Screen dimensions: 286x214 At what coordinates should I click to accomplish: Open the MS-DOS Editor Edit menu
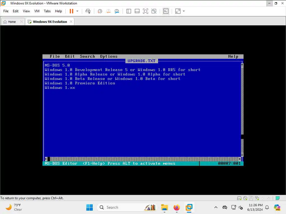[x=70, y=56]
